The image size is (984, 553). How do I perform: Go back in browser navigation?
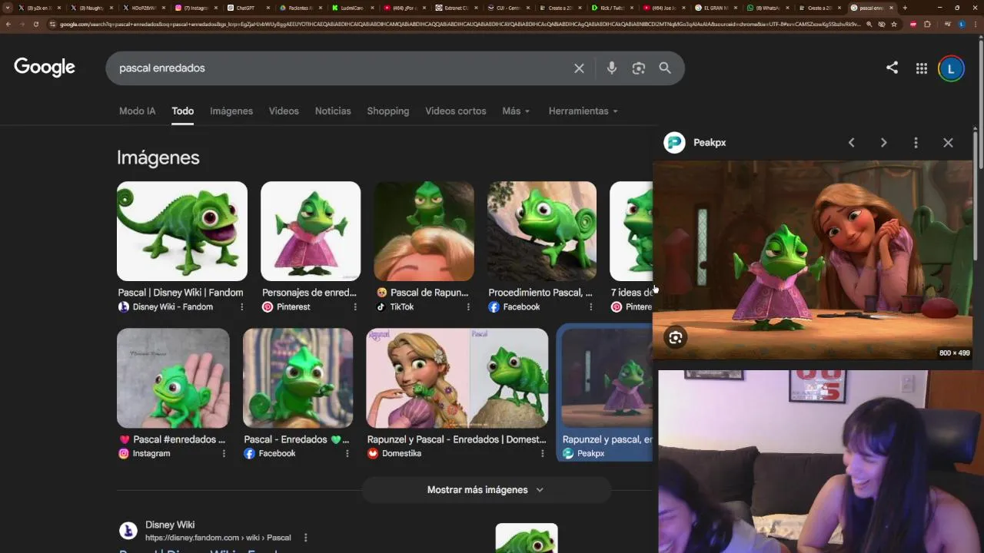coord(8,24)
